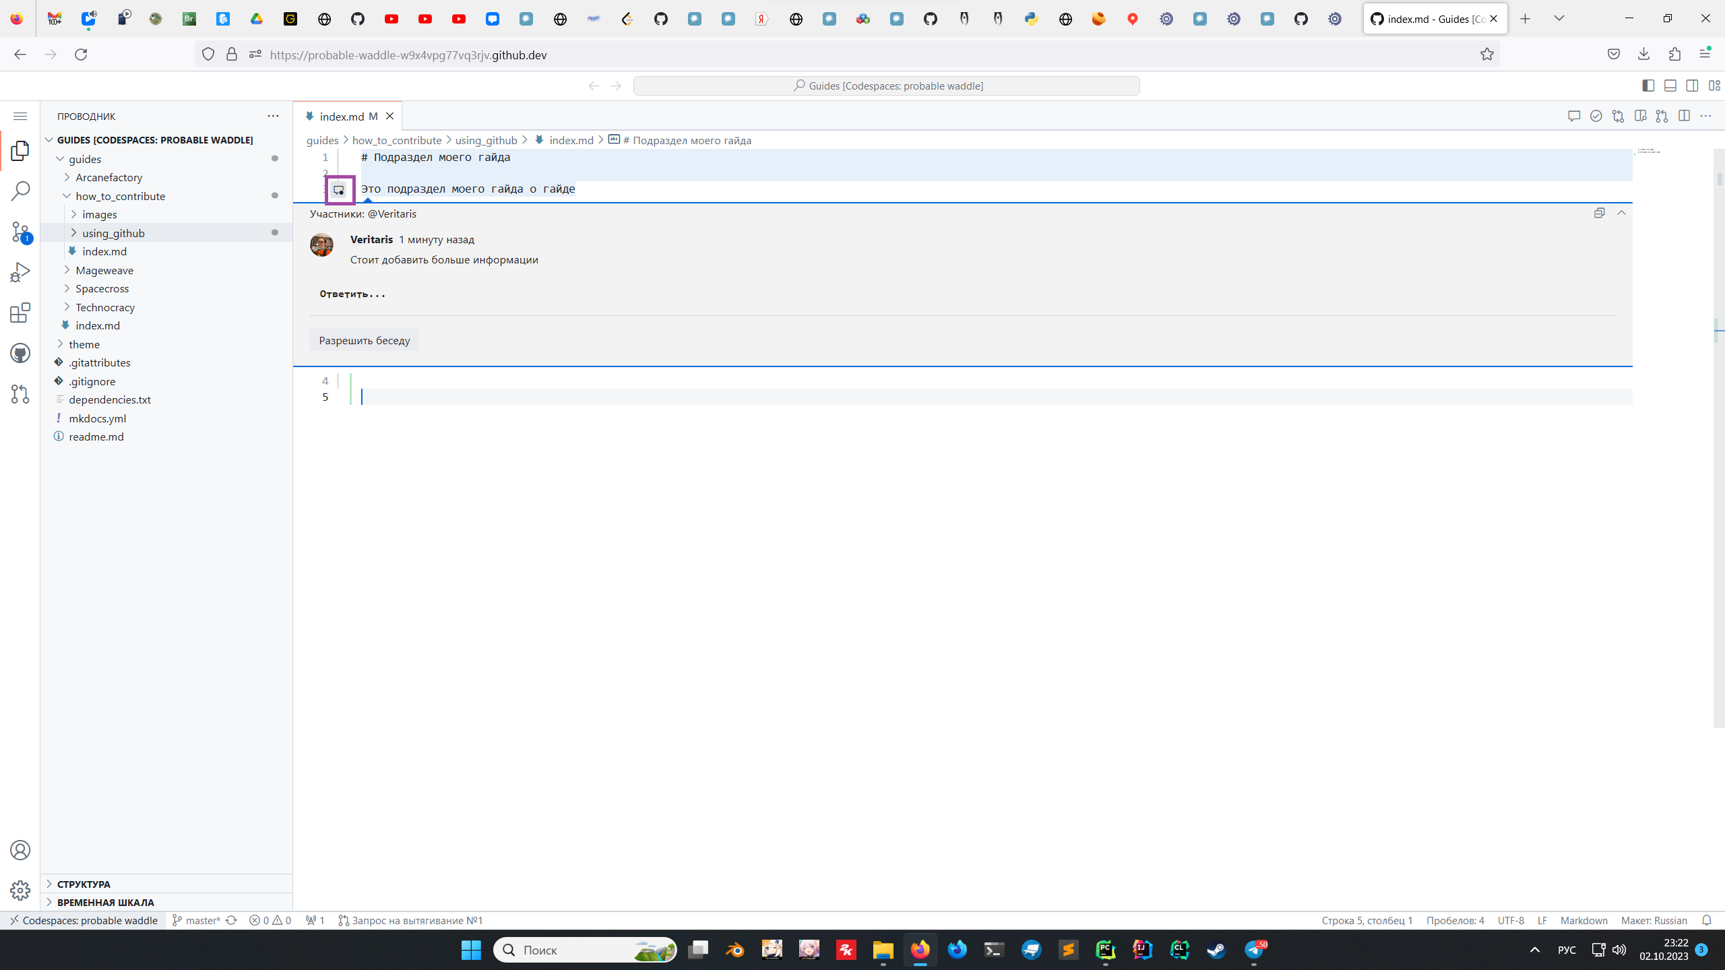The width and height of the screenshot is (1725, 970).
Task: Click the comment thread glyph on line 3
Action: pyautogui.click(x=339, y=190)
